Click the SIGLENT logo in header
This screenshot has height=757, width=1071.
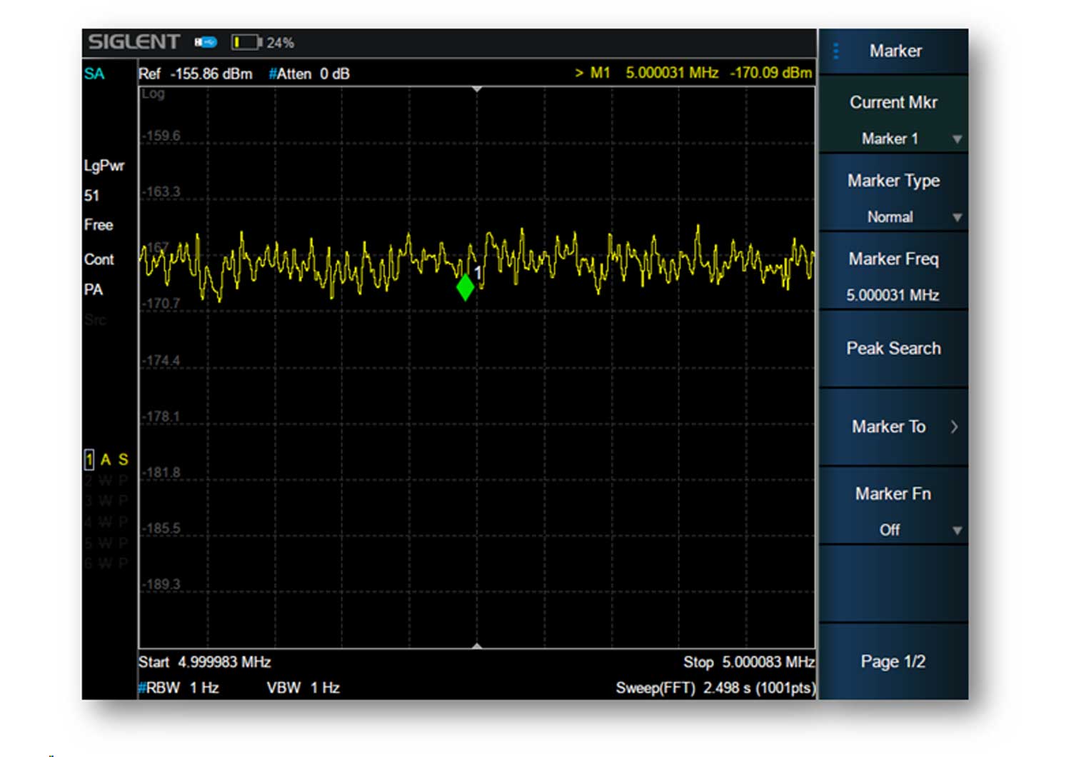(x=134, y=42)
